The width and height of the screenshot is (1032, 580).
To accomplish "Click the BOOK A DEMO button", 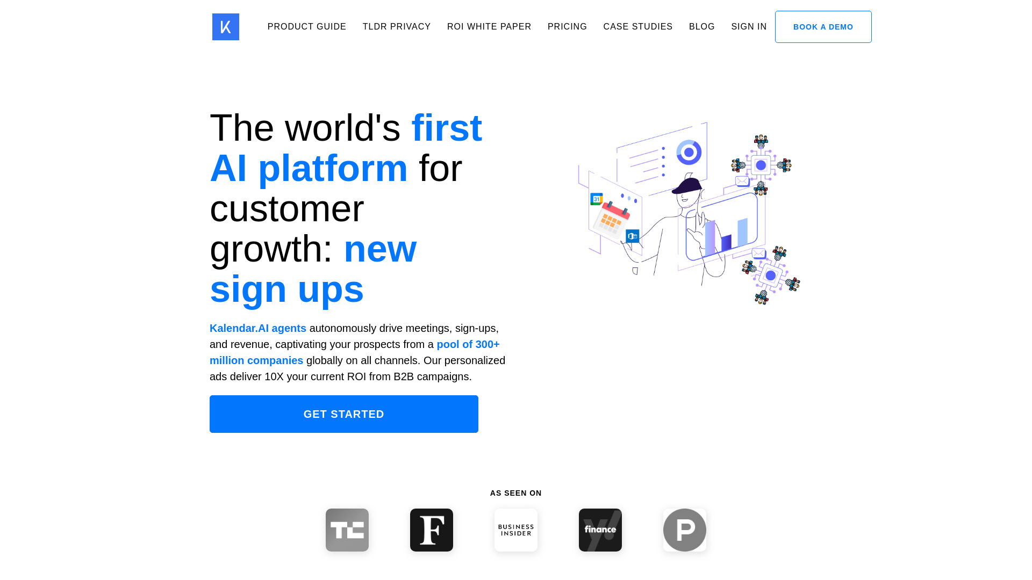I will point(823,27).
